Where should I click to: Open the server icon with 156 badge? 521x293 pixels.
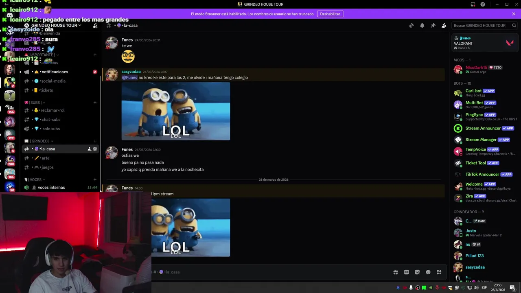tap(10, 108)
